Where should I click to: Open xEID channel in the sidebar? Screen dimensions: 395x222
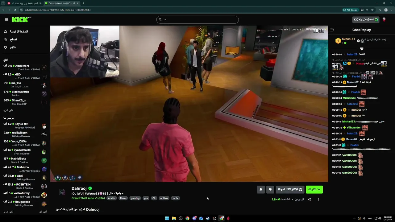tap(25, 76)
